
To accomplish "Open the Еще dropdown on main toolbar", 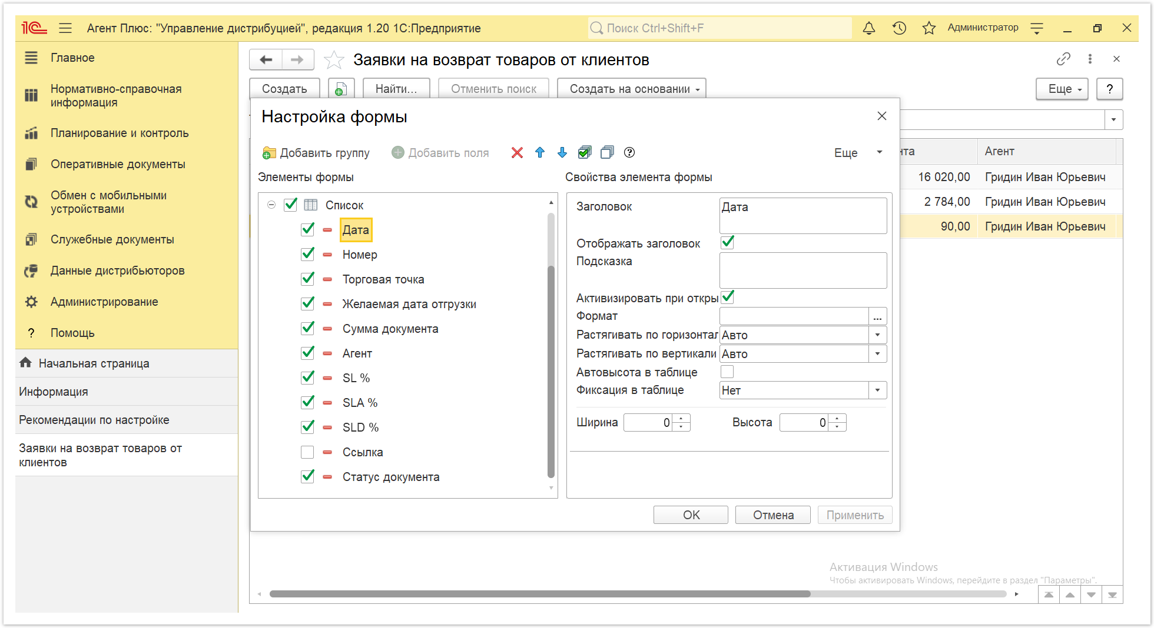I will pyautogui.click(x=1062, y=89).
